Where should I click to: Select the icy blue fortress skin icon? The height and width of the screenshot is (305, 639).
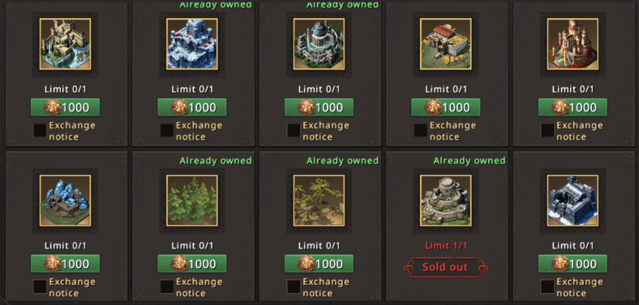tap(192, 44)
